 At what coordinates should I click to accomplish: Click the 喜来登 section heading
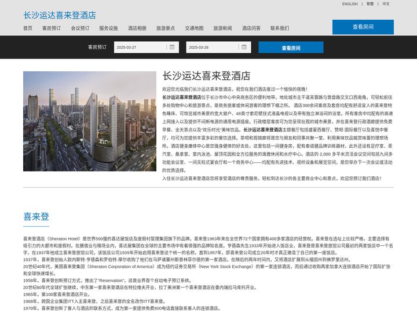coord(36,217)
